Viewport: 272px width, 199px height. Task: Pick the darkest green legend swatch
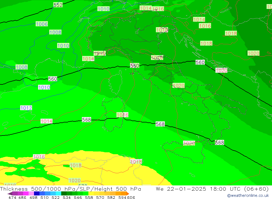[64, 194]
